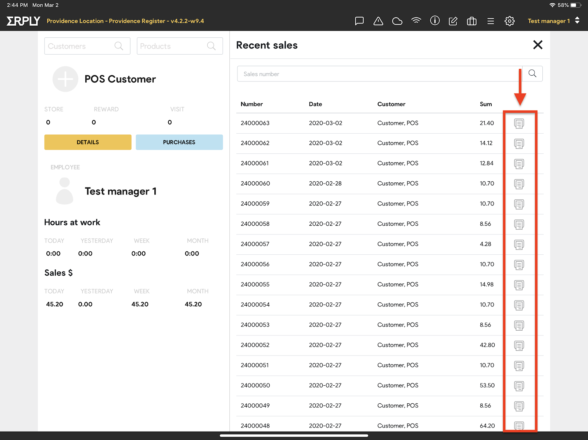The width and height of the screenshot is (588, 440).
Task: Click the add customer plus icon
Action: point(65,79)
